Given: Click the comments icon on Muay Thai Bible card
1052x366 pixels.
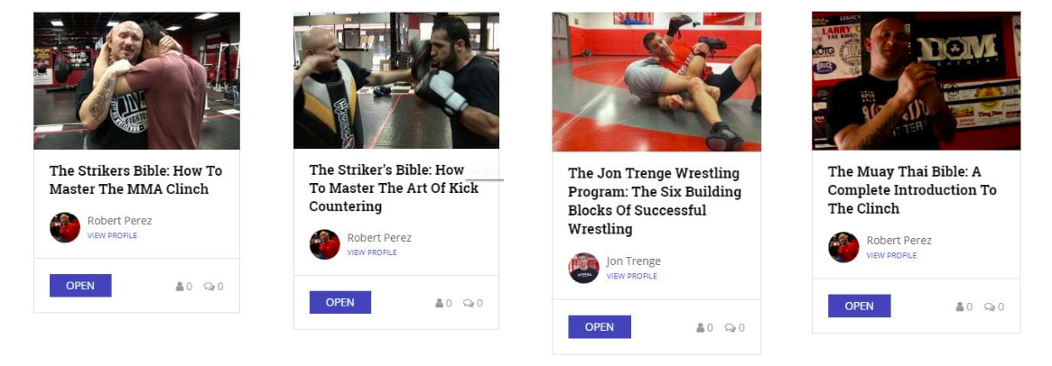Looking at the screenshot, I should (989, 307).
